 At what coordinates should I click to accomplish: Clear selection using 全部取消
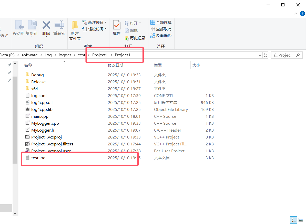coord(161,29)
